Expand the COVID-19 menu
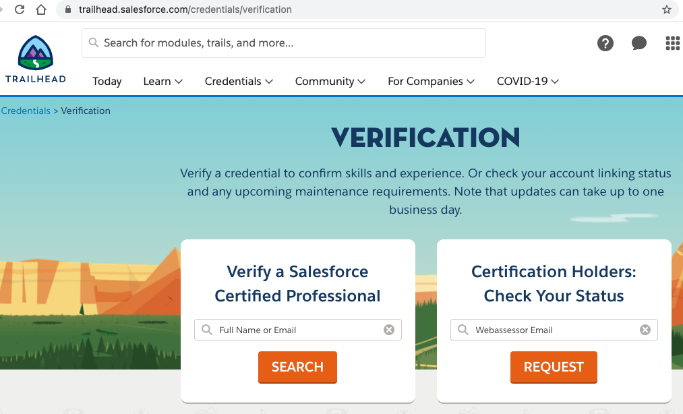This screenshot has width=683, height=414. 527,82
